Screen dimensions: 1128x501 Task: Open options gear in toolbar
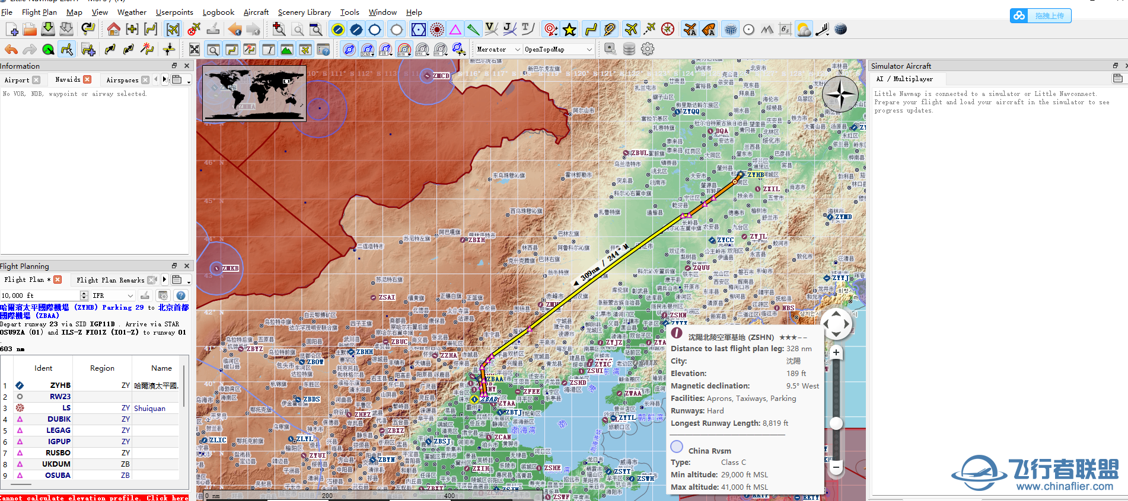click(x=648, y=49)
